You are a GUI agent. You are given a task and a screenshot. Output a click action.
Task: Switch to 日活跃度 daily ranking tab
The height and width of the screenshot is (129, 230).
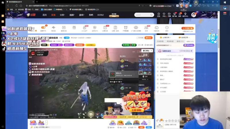coord(160,41)
